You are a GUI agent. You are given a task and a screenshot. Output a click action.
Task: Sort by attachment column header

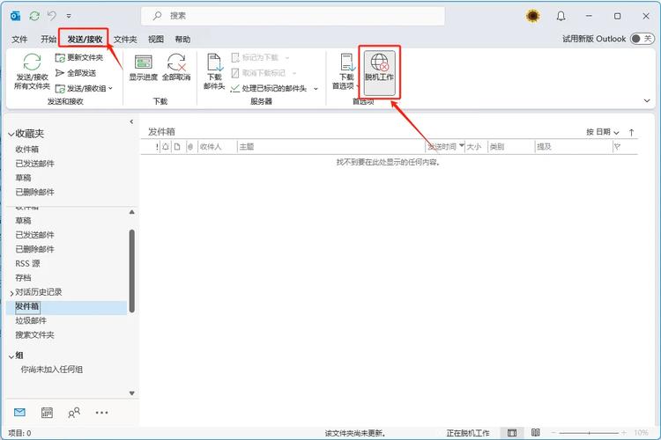(x=190, y=147)
